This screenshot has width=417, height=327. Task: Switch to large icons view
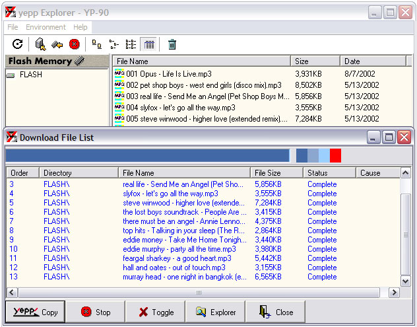pos(96,44)
